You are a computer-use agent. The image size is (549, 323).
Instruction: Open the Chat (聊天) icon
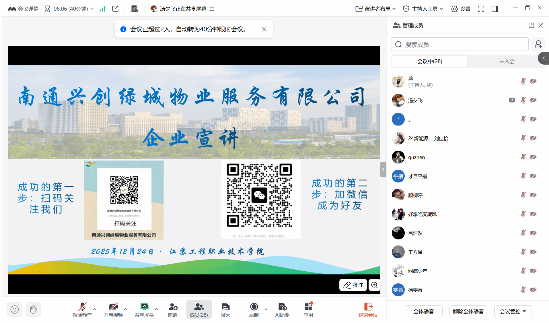click(x=225, y=310)
